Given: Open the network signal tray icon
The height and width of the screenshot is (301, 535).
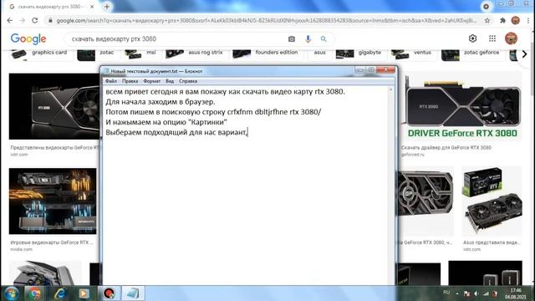Looking at the screenshot, I should pyautogui.click(x=486, y=293).
